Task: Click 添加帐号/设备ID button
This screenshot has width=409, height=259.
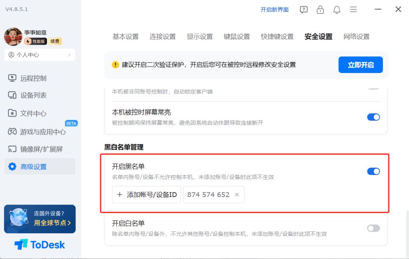Action: 146,195
